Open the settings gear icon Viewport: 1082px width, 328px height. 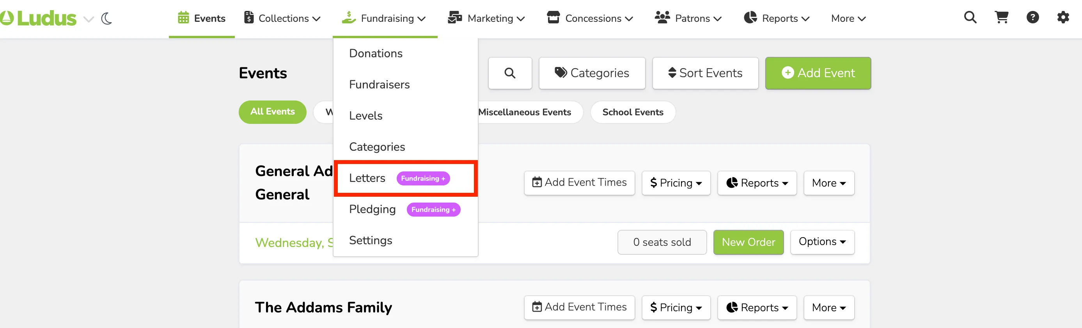click(1064, 18)
